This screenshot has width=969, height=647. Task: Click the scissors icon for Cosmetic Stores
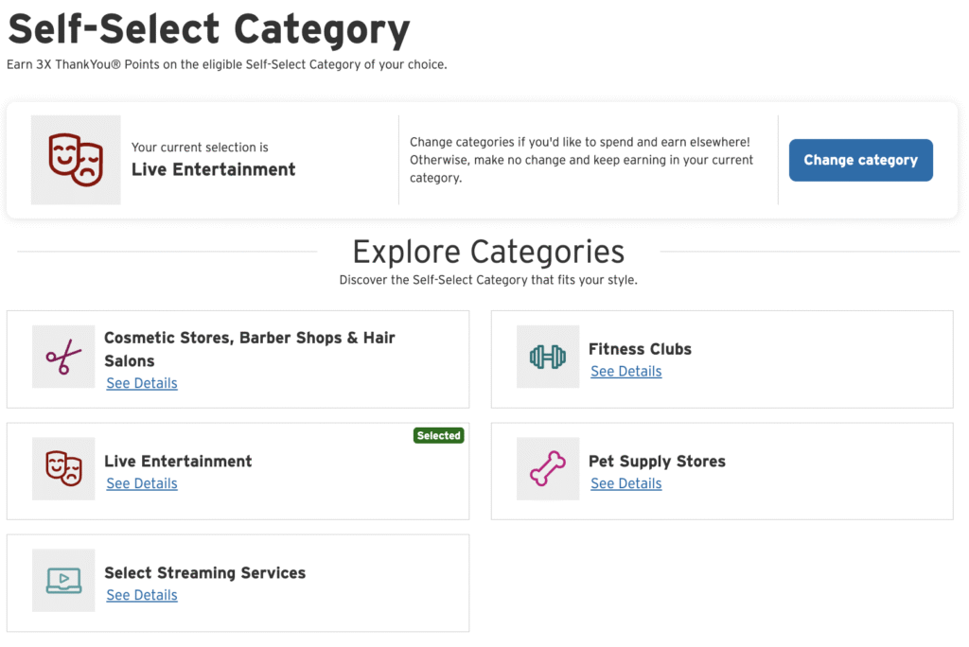pyautogui.click(x=63, y=357)
